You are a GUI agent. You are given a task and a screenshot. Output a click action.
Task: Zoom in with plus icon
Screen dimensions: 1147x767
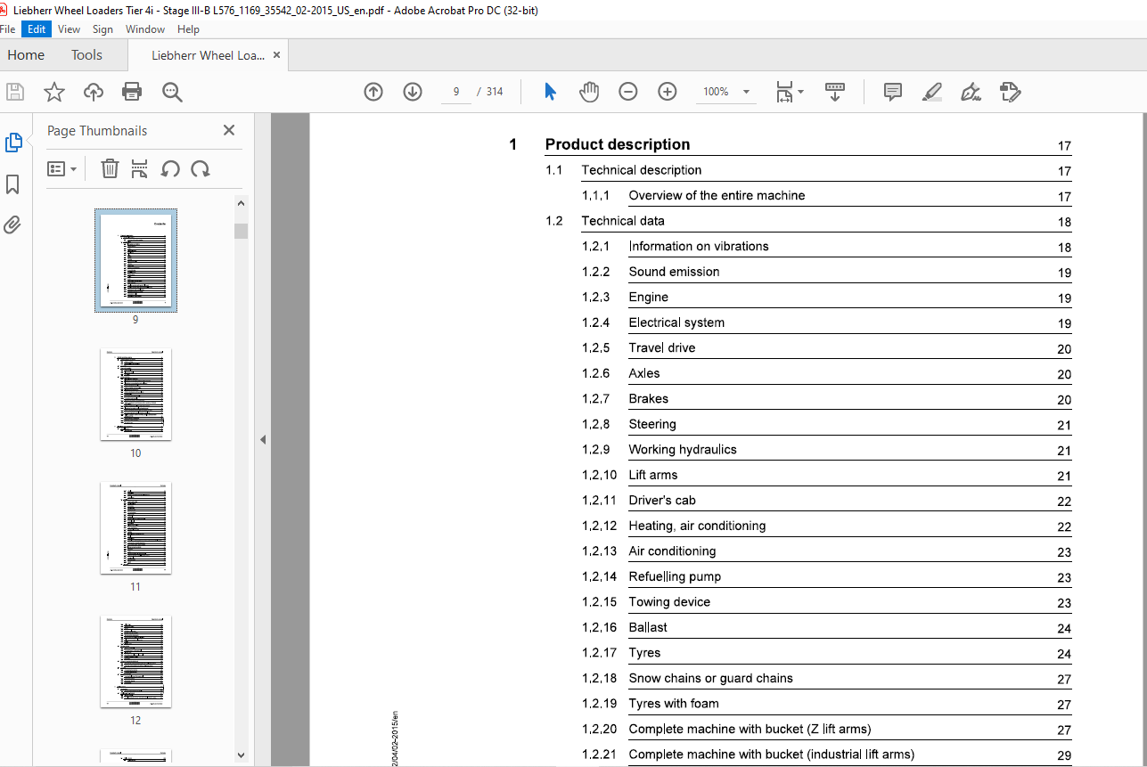668,92
